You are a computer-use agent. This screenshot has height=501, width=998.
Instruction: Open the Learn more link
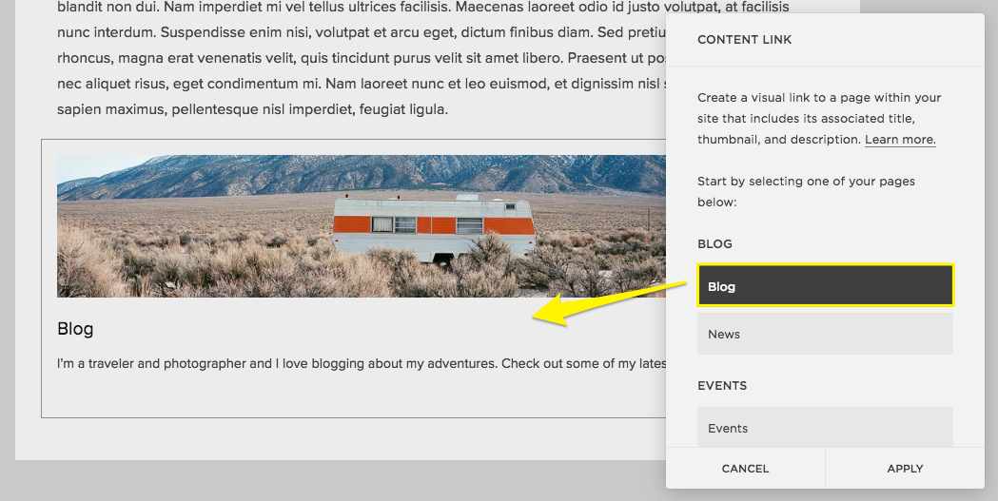900,140
